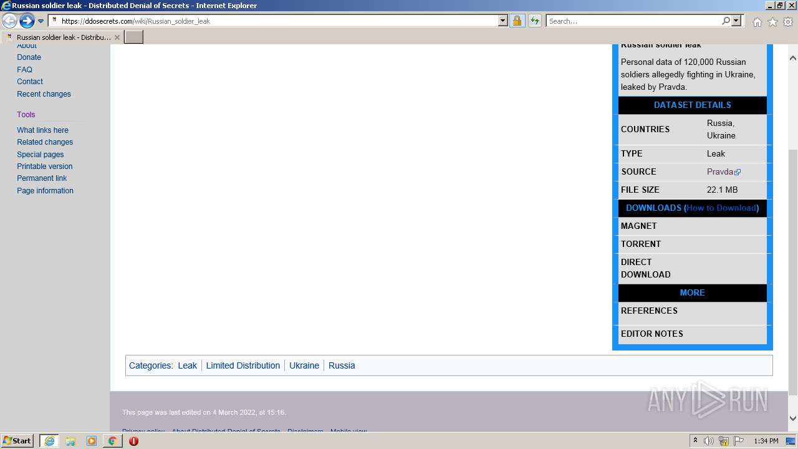Click the DIRECT DOWNLOAD row label
The height and width of the screenshot is (449, 798).
pos(646,268)
